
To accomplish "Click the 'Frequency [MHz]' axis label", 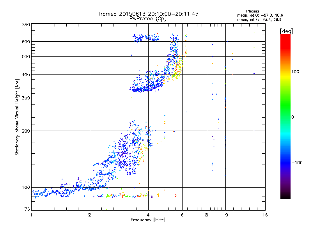I will (148, 220).
